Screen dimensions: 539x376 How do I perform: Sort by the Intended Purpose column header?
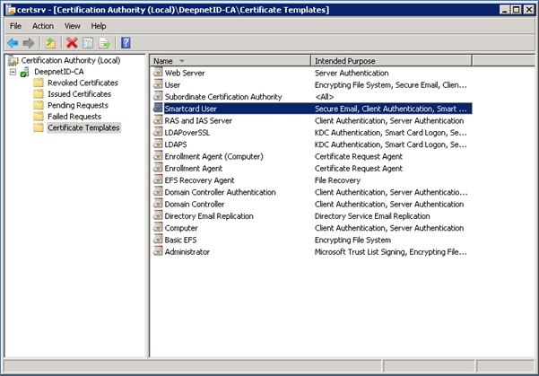point(386,60)
